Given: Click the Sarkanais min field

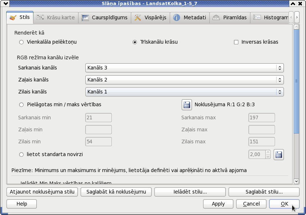Looking at the screenshot, I should 98,118.
